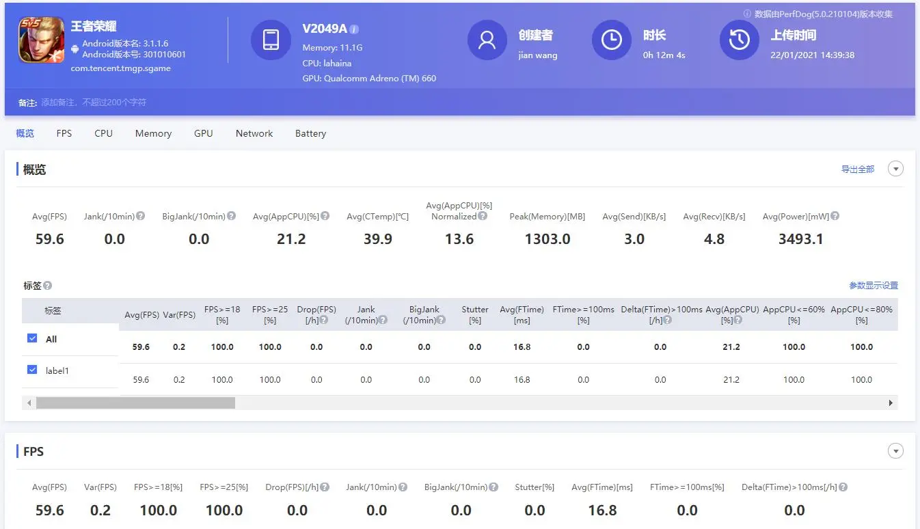The width and height of the screenshot is (920, 529).
Task: Switch to the Battery tab
Action: coord(310,133)
